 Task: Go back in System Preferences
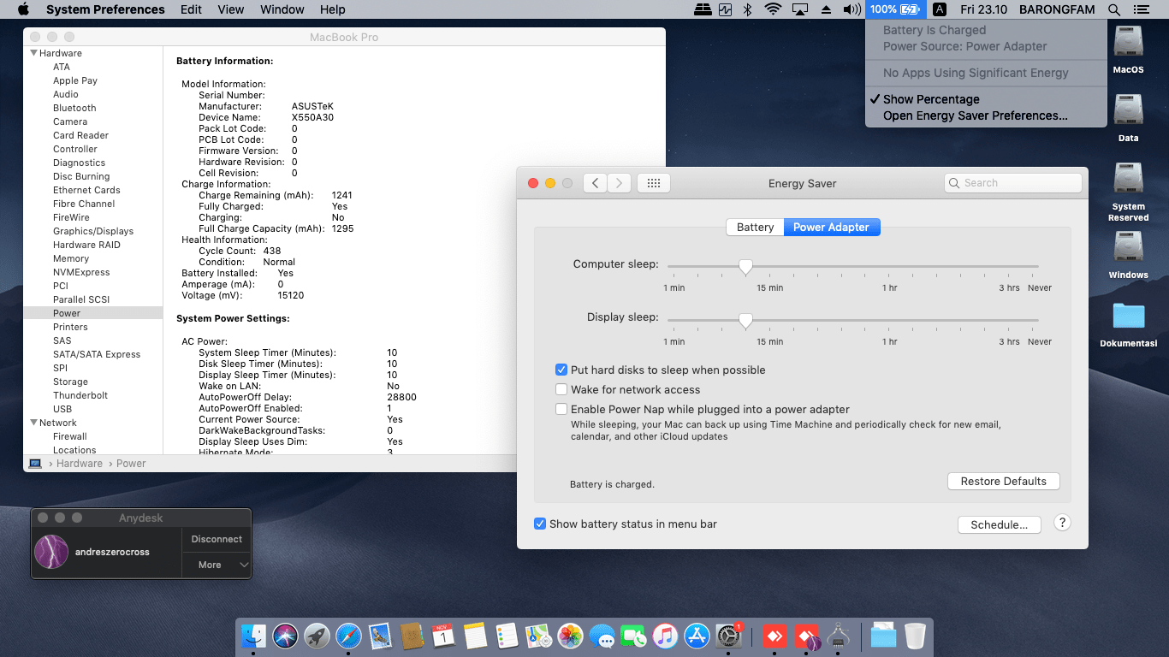[596, 183]
